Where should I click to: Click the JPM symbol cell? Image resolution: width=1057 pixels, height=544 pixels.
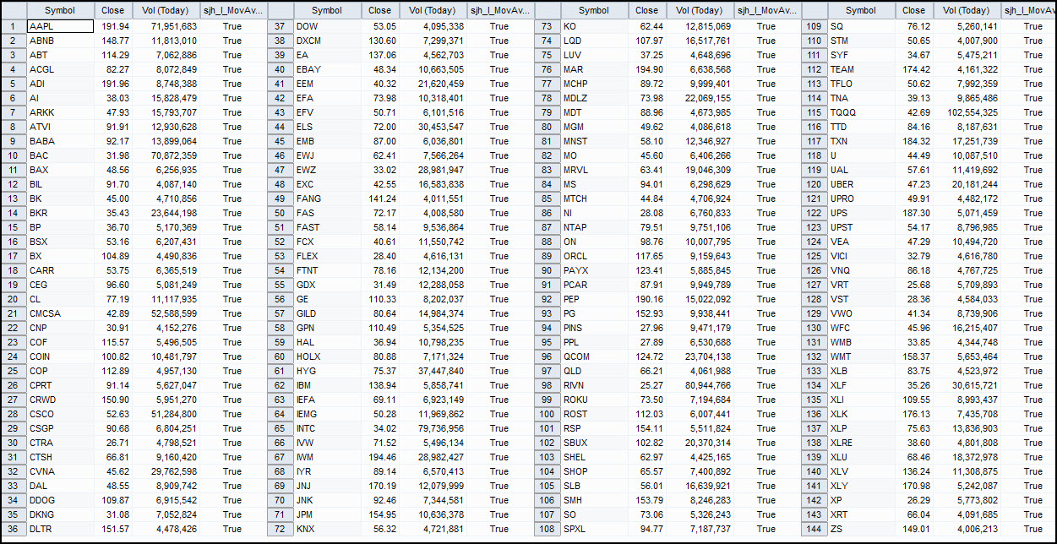(x=327, y=514)
